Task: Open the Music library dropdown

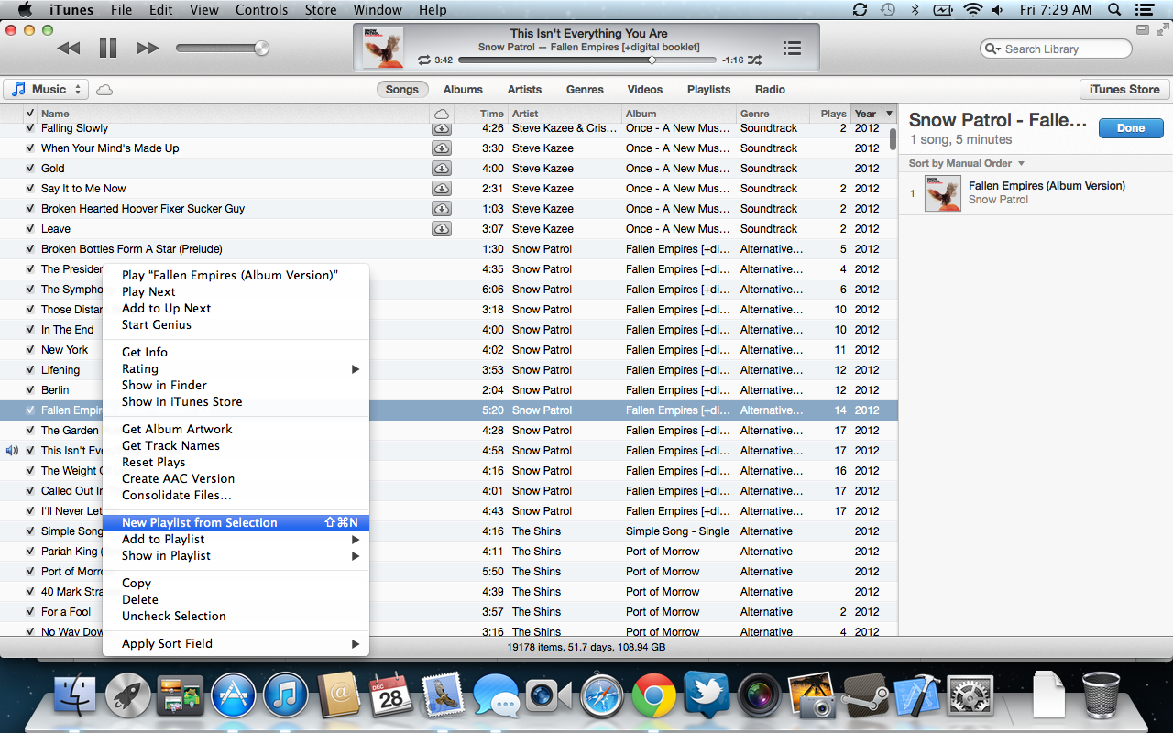Action: (x=46, y=89)
